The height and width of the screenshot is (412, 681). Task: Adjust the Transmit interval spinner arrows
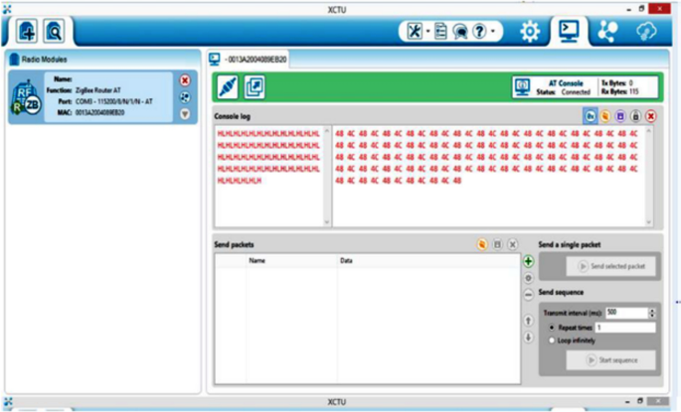651,313
